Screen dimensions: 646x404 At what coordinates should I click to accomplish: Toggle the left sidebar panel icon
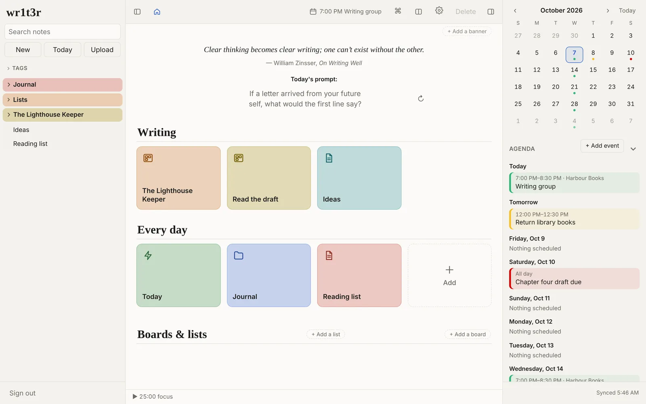(137, 12)
